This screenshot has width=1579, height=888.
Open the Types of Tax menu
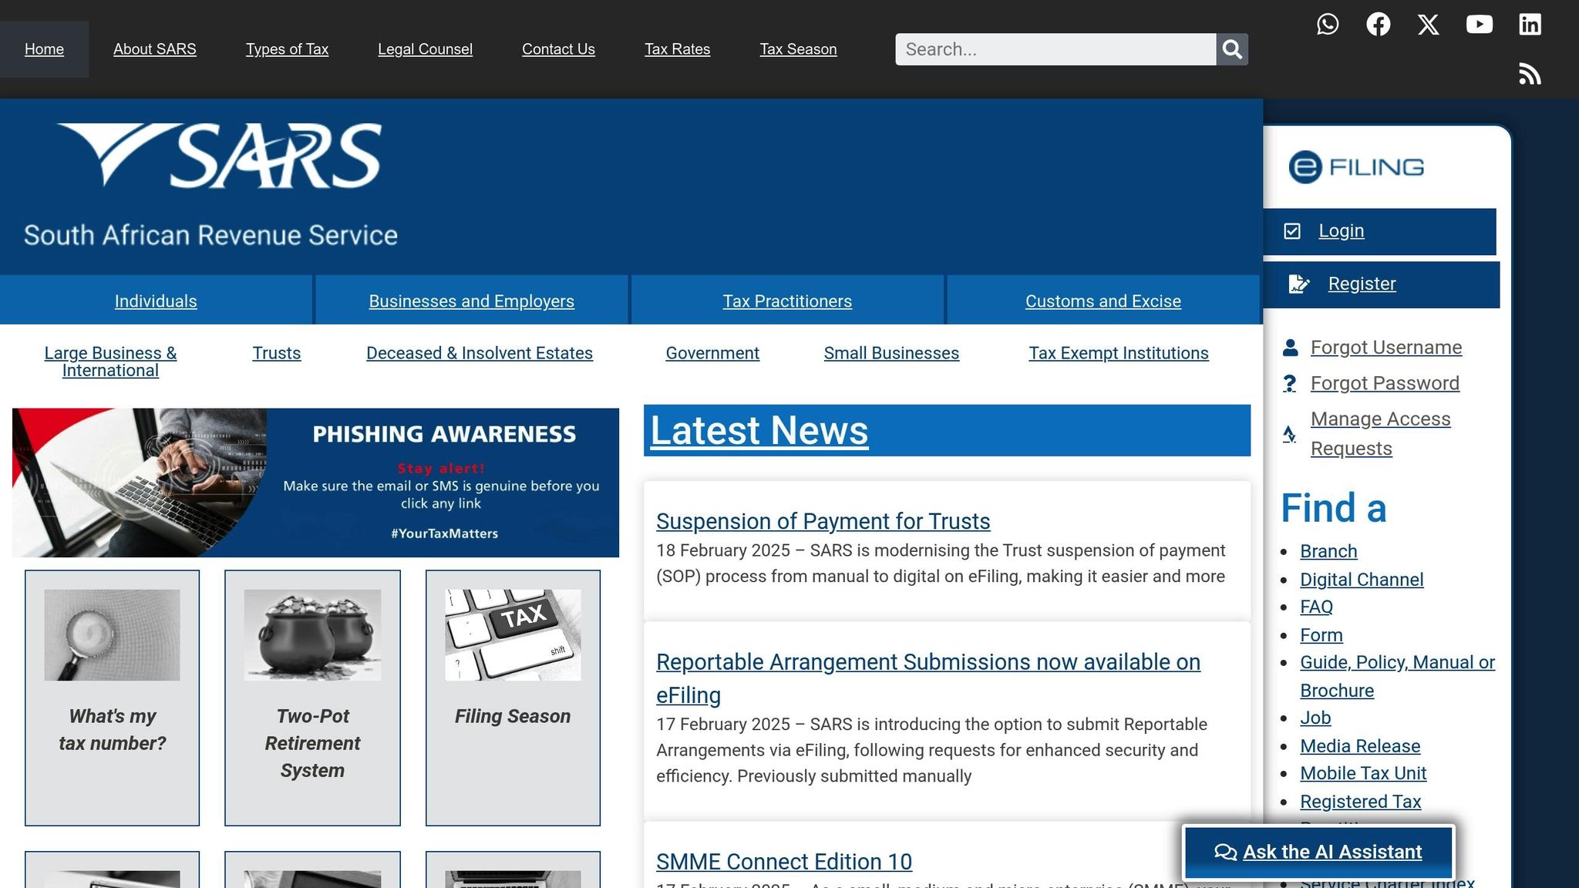point(287,49)
